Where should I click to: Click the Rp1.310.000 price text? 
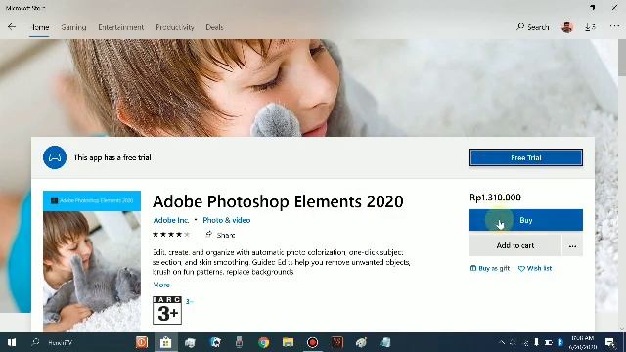tap(495, 198)
